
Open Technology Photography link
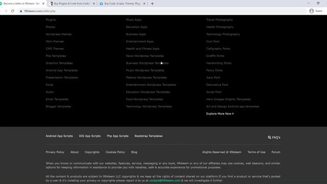[223, 34]
